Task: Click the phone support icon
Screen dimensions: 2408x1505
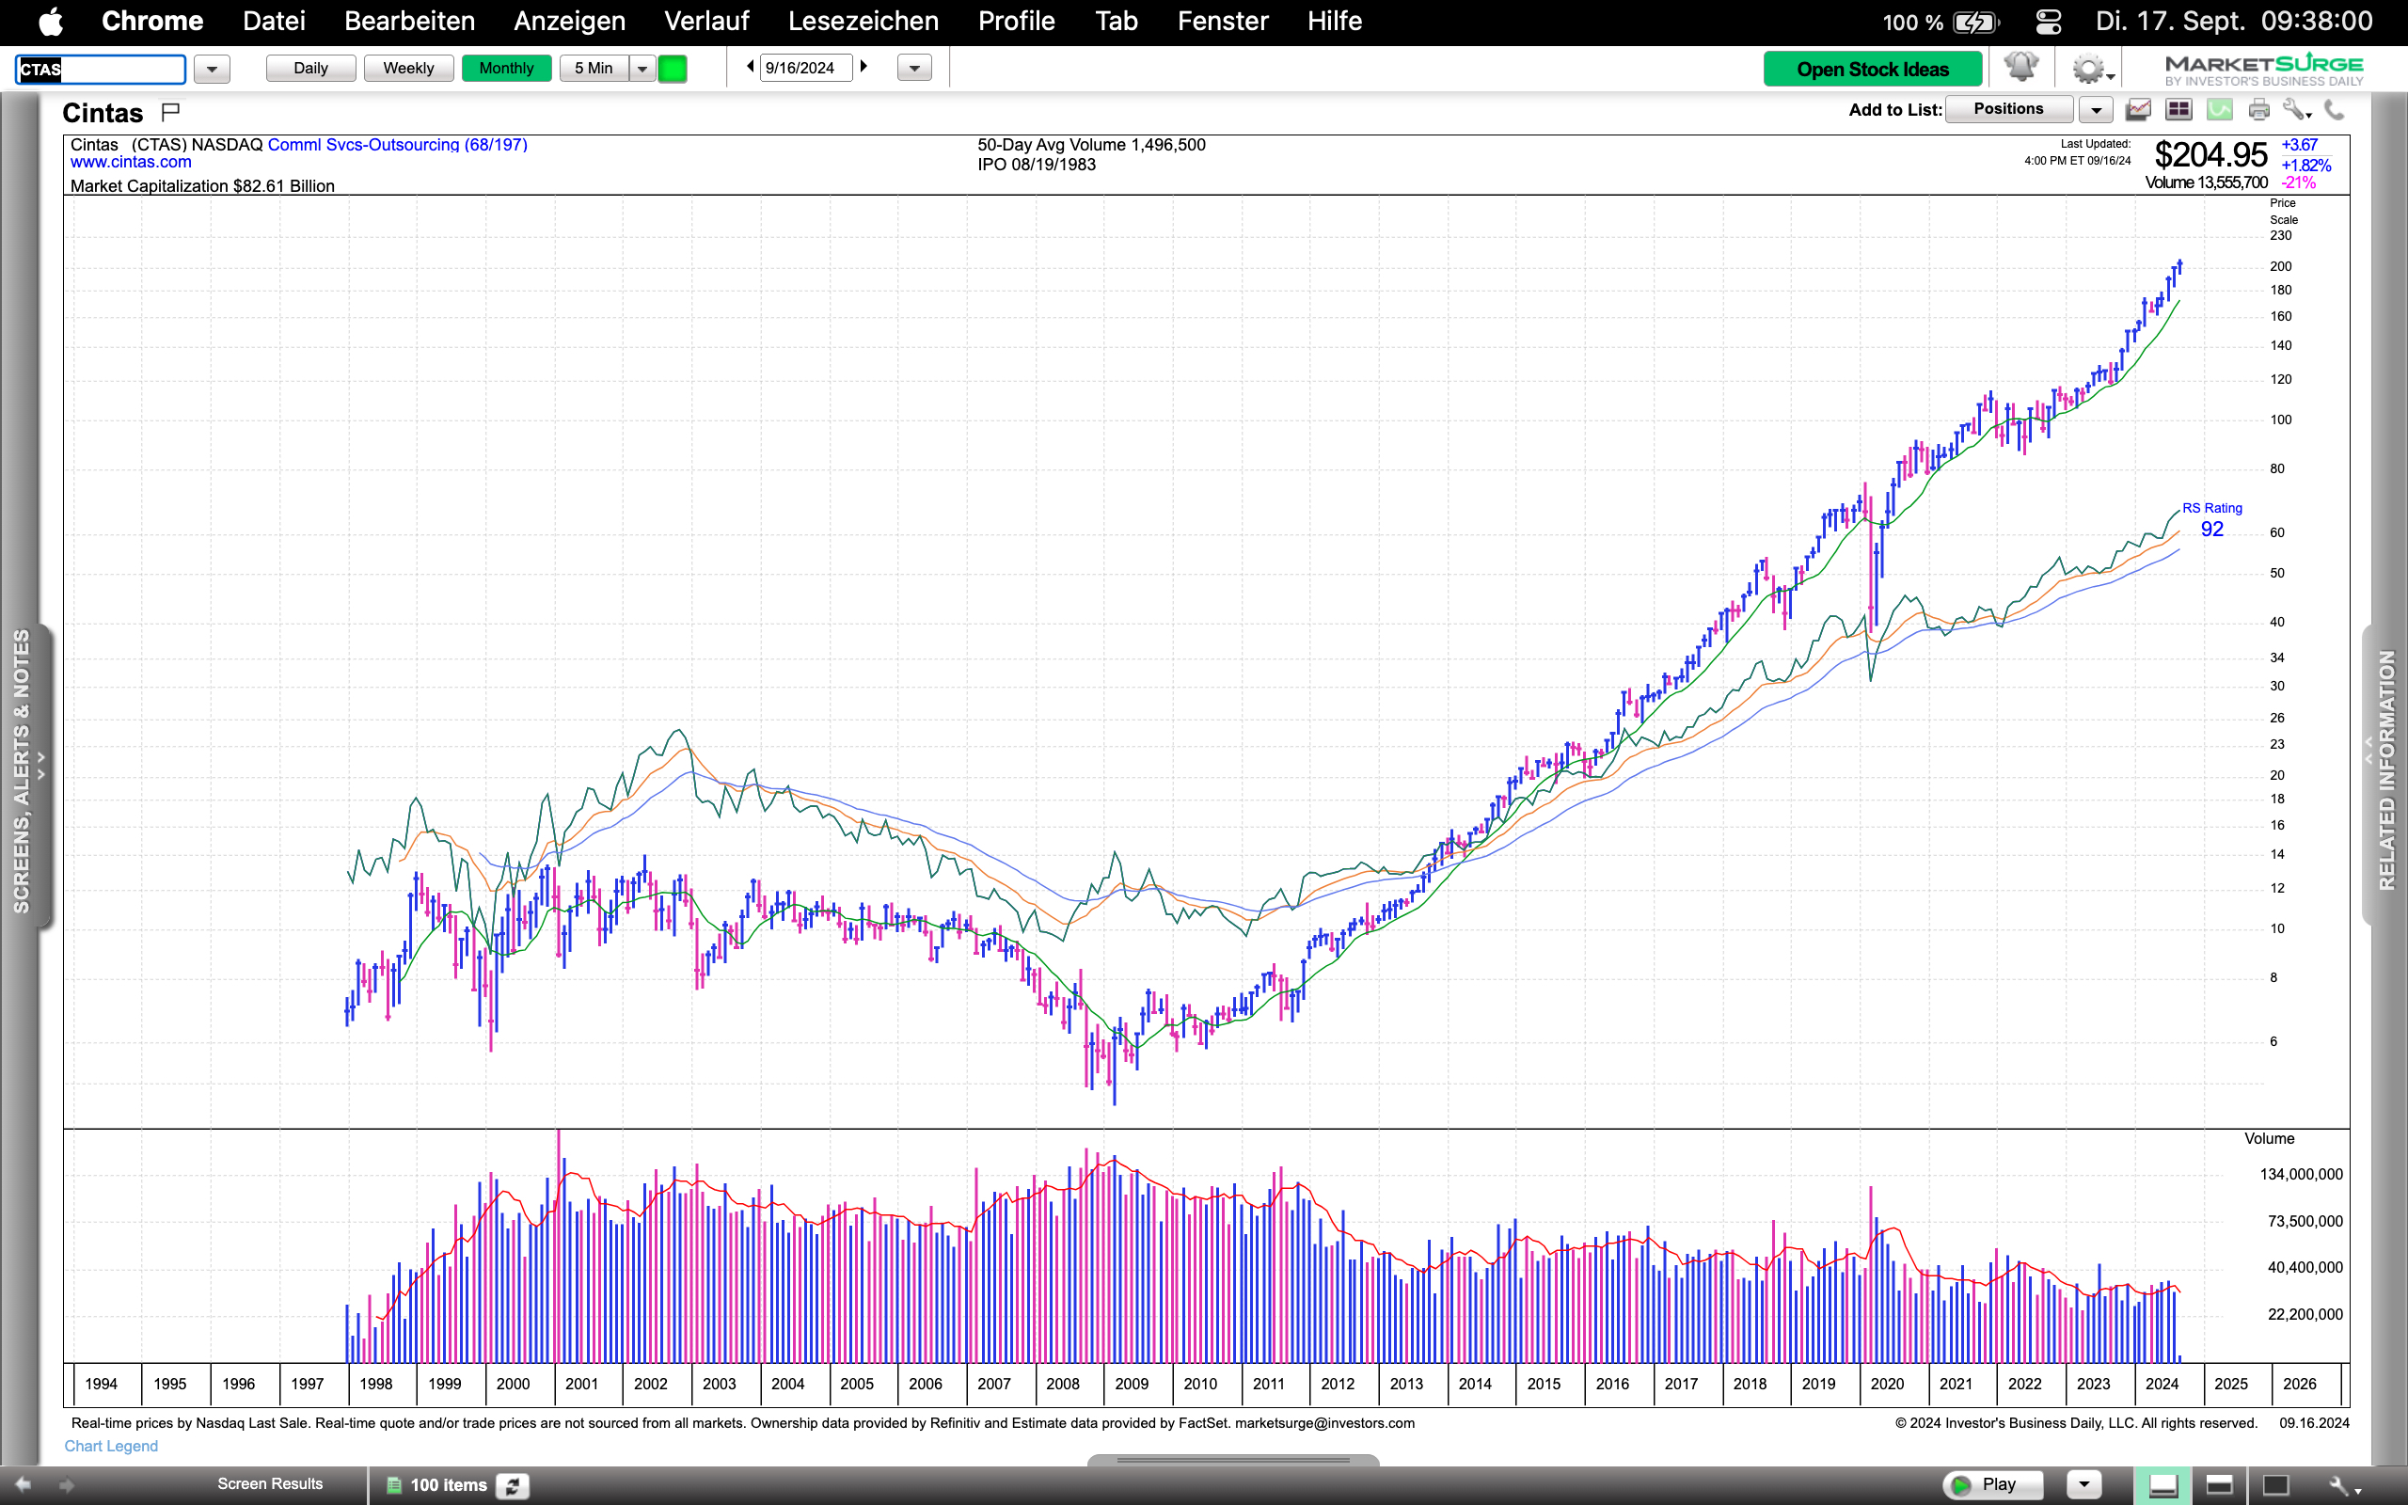Action: coord(2335,109)
